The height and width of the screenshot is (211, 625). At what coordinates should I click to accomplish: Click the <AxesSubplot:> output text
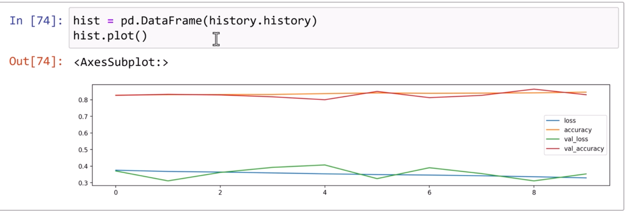121,63
